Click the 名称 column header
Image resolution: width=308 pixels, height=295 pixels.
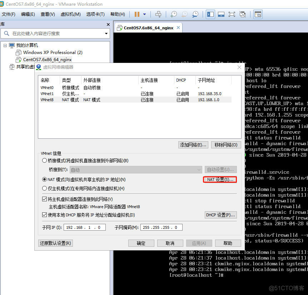click(x=49, y=80)
